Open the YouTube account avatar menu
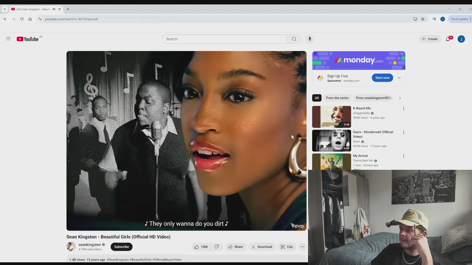The height and width of the screenshot is (265, 472). click(461, 39)
